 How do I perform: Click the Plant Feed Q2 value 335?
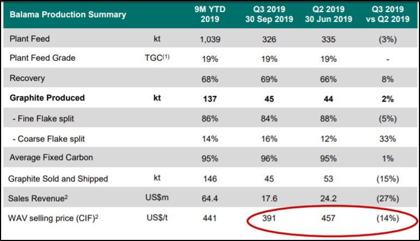click(x=328, y=40)
